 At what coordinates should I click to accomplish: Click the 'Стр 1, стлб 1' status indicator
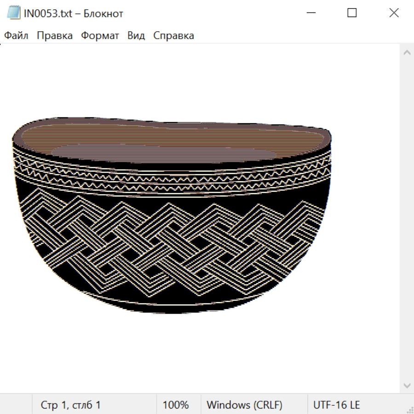pos(70,405)
